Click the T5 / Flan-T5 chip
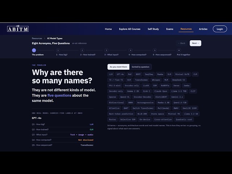Image resolution: width=232 pixels, height=174 pixels. tap(116, 80)
